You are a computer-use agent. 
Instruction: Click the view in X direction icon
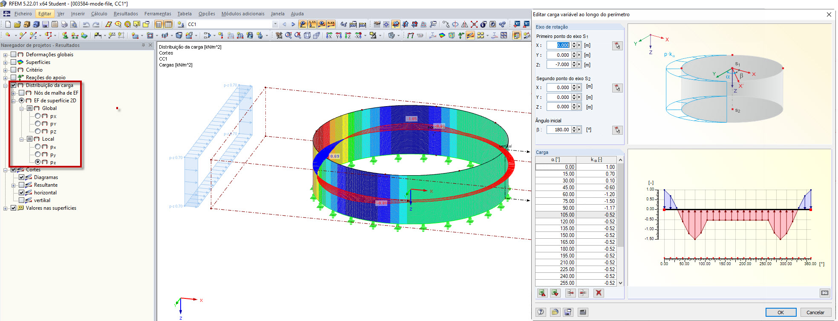pyautogui.click(x=329, y=35)
